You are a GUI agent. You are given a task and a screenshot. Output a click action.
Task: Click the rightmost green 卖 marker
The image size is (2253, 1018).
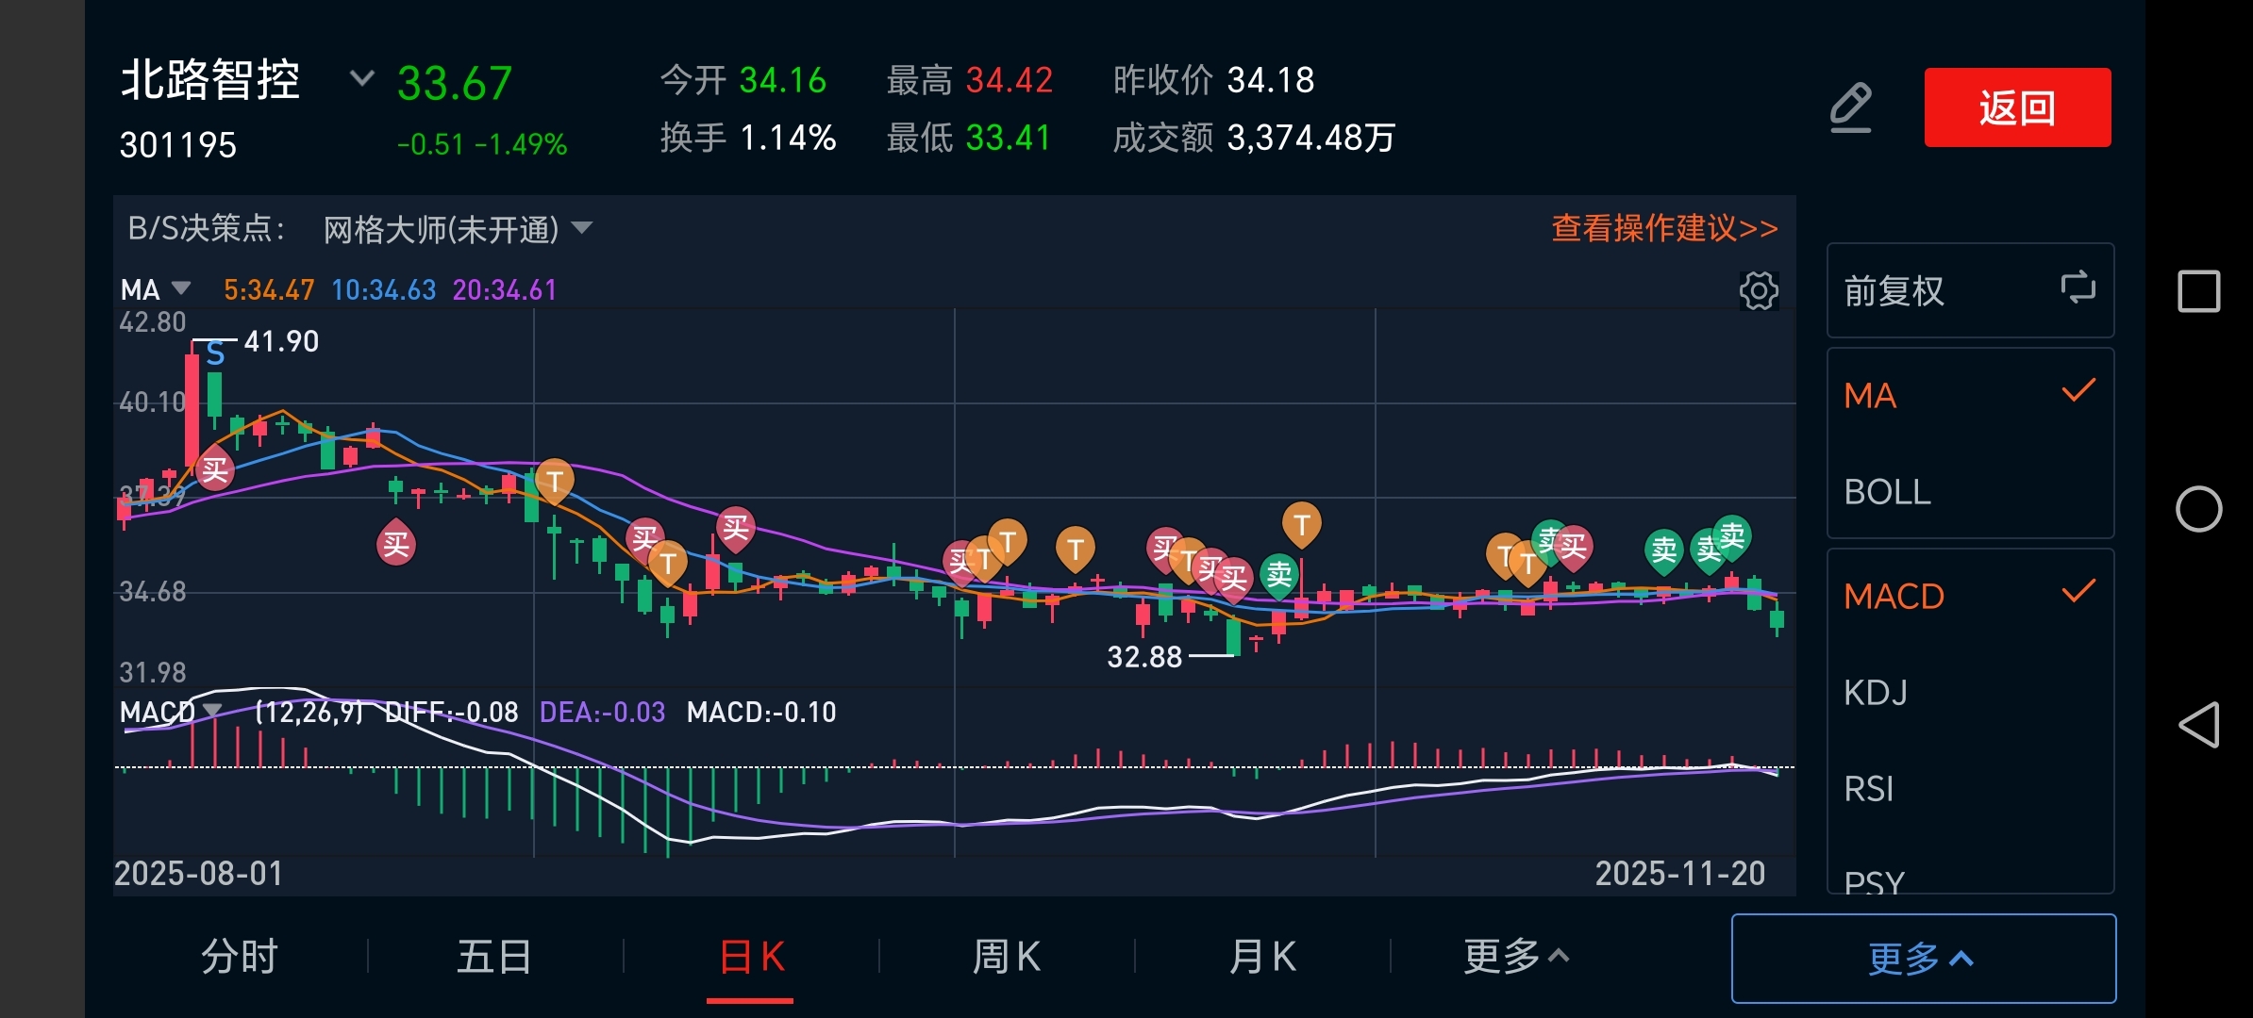1731,536
